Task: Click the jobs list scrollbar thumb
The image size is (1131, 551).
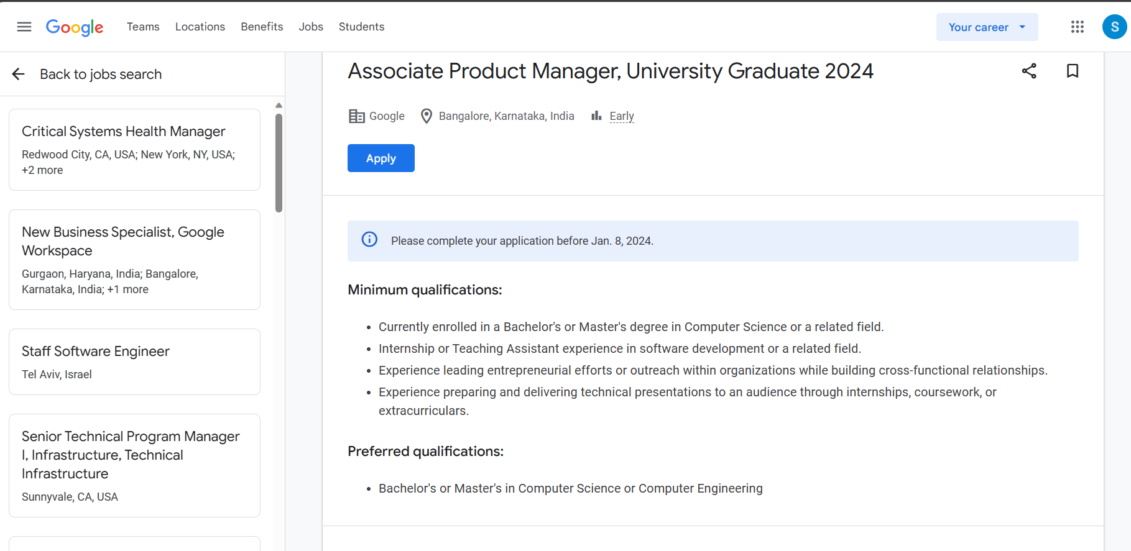Action: click(x=279, y=163)
